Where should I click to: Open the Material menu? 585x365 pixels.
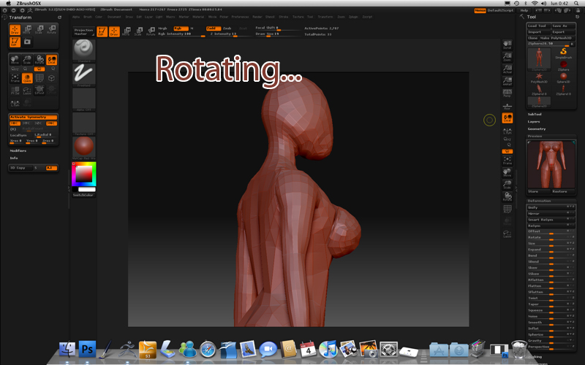point(198,17)
